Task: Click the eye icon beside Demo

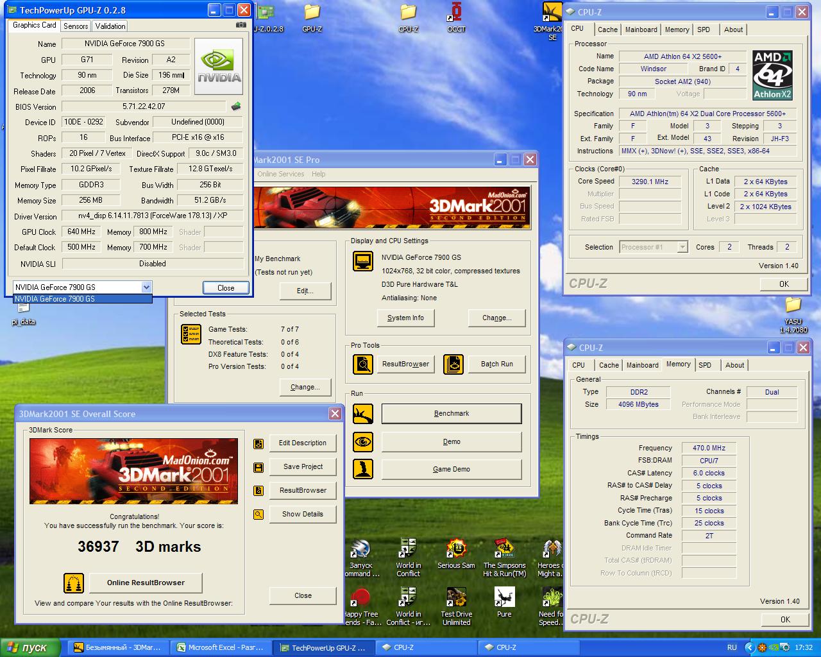Action: point(363,441)
